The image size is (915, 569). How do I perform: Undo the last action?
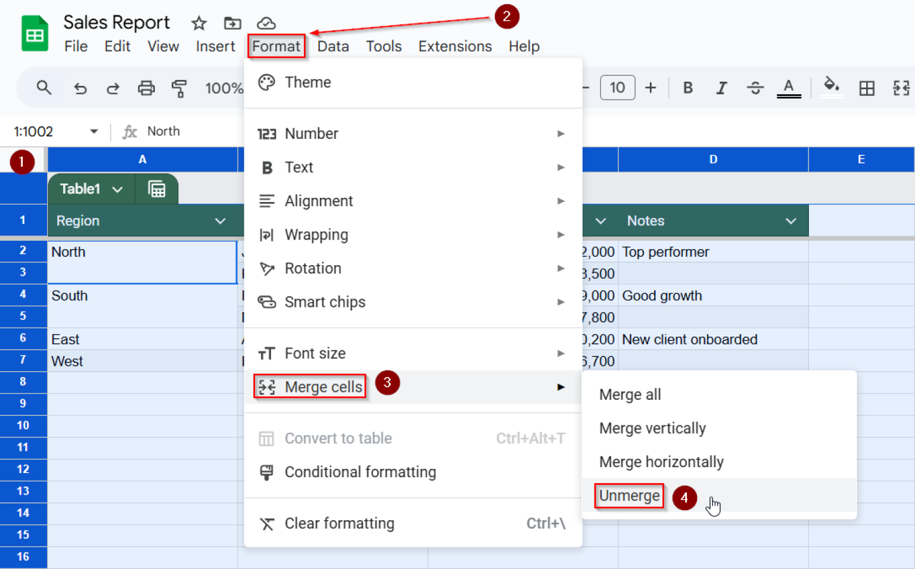[80, 88]
